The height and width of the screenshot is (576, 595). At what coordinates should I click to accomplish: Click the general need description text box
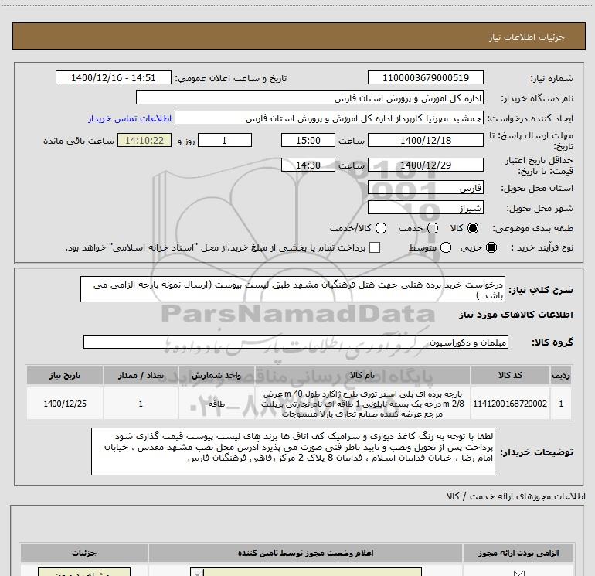coord(293,290)
